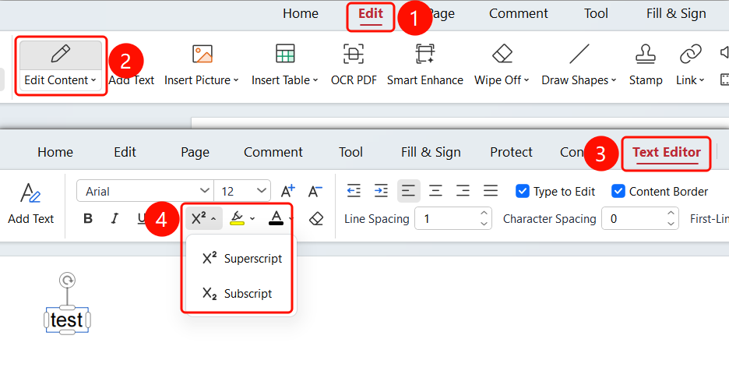
Task: Expand the Link dropdown arrow
Action: point(702,80)
